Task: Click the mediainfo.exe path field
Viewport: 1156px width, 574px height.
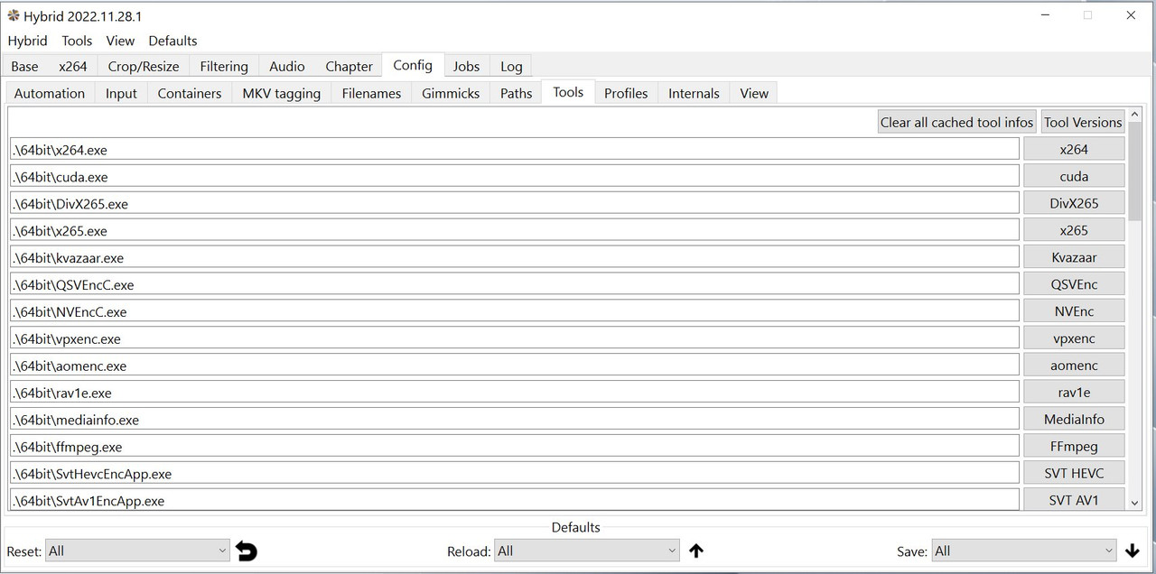Action: click(x=515, y=419)
